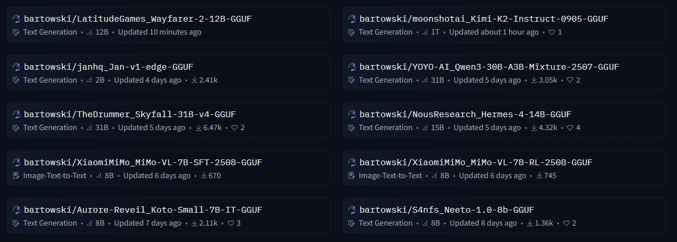
Task: Click download icon on Qwen3-30B-A3B-Mixture card
Action: click(x=534, y=80)
